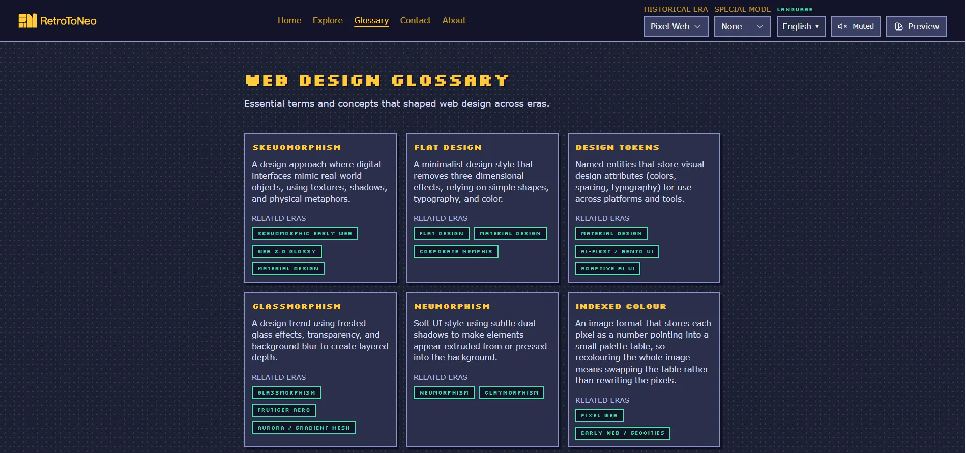This screenshot has width=966, height=453.
Task: Click the RetroToNeo logo icon
Action: (27, 21)
